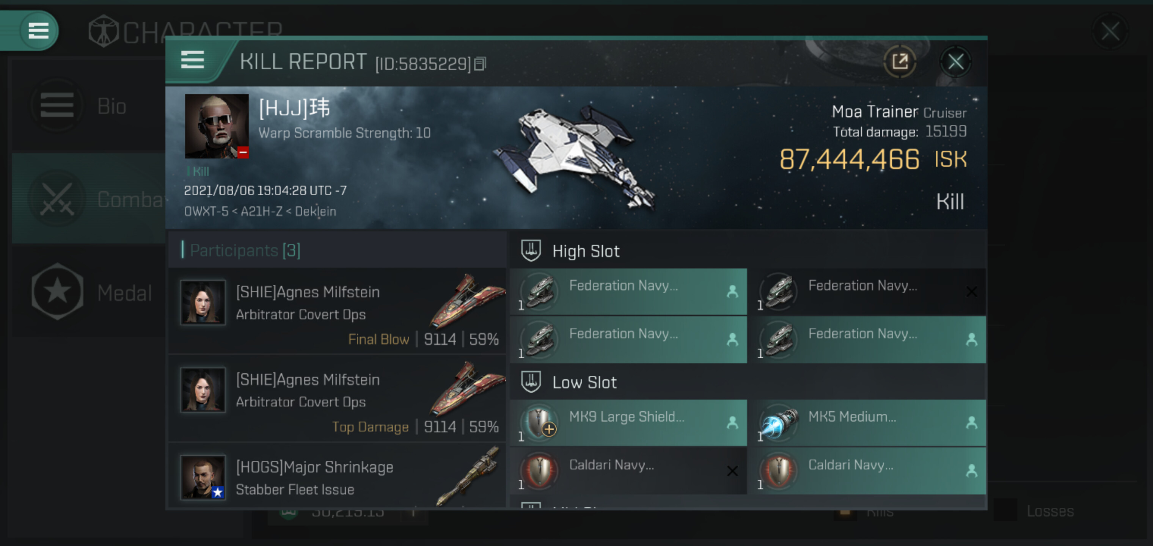Click the destroyed Caldari Navy module

pos(628,471)
